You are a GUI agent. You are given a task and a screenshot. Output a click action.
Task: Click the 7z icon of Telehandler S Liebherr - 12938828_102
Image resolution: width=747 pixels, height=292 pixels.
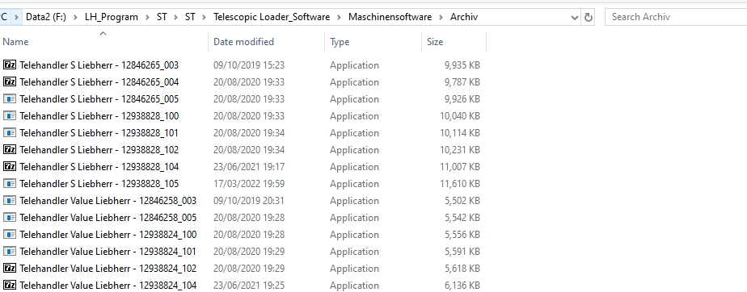click(10, 150)
